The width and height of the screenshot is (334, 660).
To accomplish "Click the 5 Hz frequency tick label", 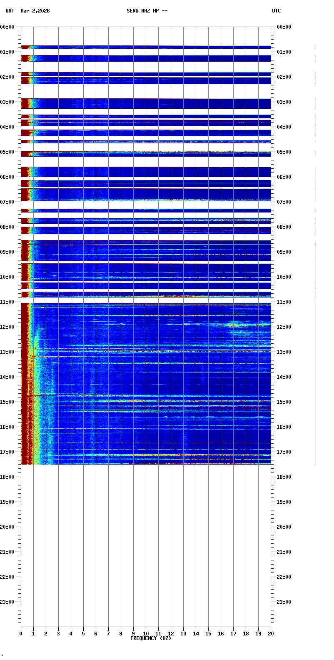I will (83, 634).
